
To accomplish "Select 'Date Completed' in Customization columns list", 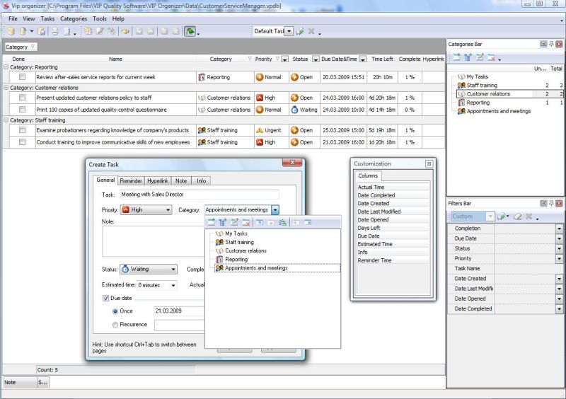I will 376,195.
